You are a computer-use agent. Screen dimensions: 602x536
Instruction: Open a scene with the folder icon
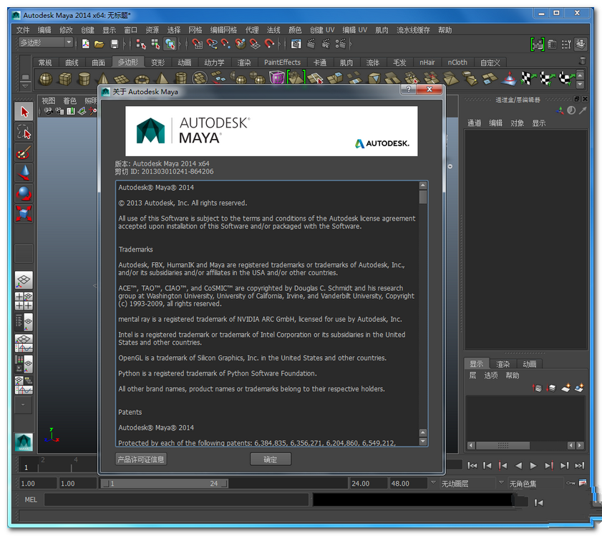tap(99, 44)
